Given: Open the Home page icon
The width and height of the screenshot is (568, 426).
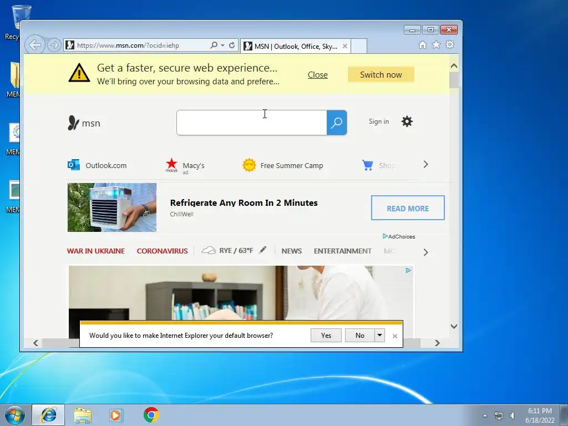Looking at the screenshot, I should [422, 44].
